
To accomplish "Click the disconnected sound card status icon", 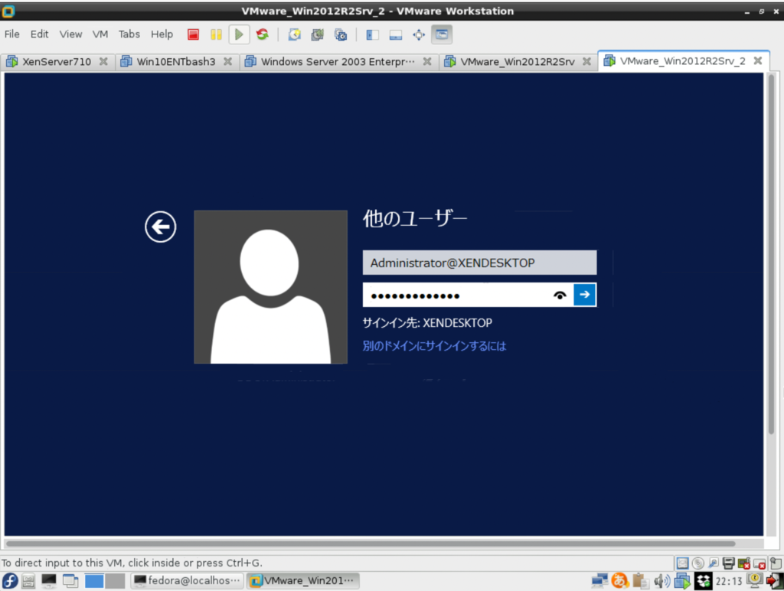I will click(744, 563).
